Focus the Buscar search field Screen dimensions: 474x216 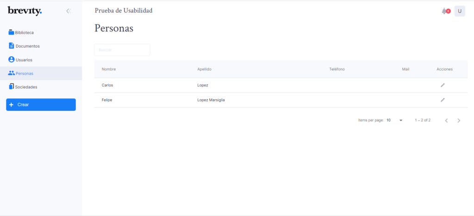(122, 50)
